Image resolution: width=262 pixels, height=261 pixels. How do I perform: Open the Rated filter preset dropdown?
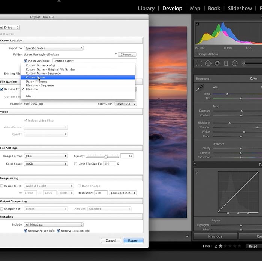(x=254, y=246)
